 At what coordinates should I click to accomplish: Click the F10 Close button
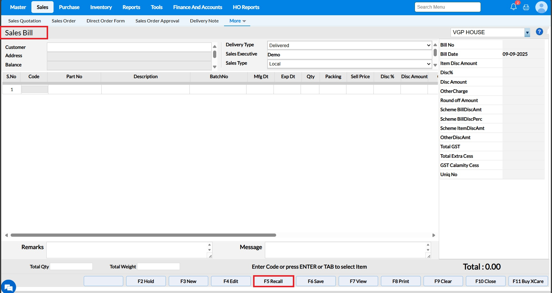[x=485, y=281]
